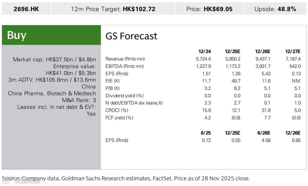Select FCF yield value (0.8)

coord(236,118)
